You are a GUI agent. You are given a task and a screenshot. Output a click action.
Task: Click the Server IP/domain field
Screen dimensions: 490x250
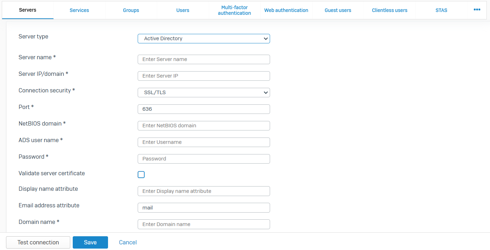point(204,76)
